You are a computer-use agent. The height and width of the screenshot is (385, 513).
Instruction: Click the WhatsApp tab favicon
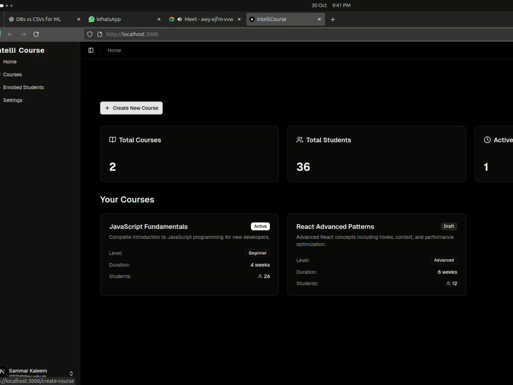point(92,19)
